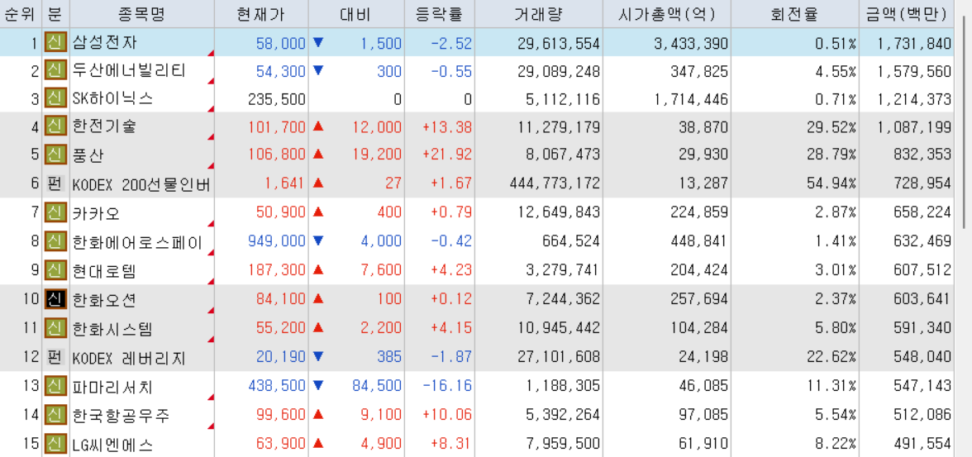The image size is (972, 457).
Task: Click the 펀 icon for KODEX 200선물인버
Action: (56, 183)
